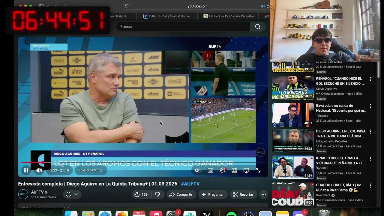384x216 pixels.
Task: Open the 40:01 Bava Teledoce thumbnail
Action: click(x=293, y=115)
